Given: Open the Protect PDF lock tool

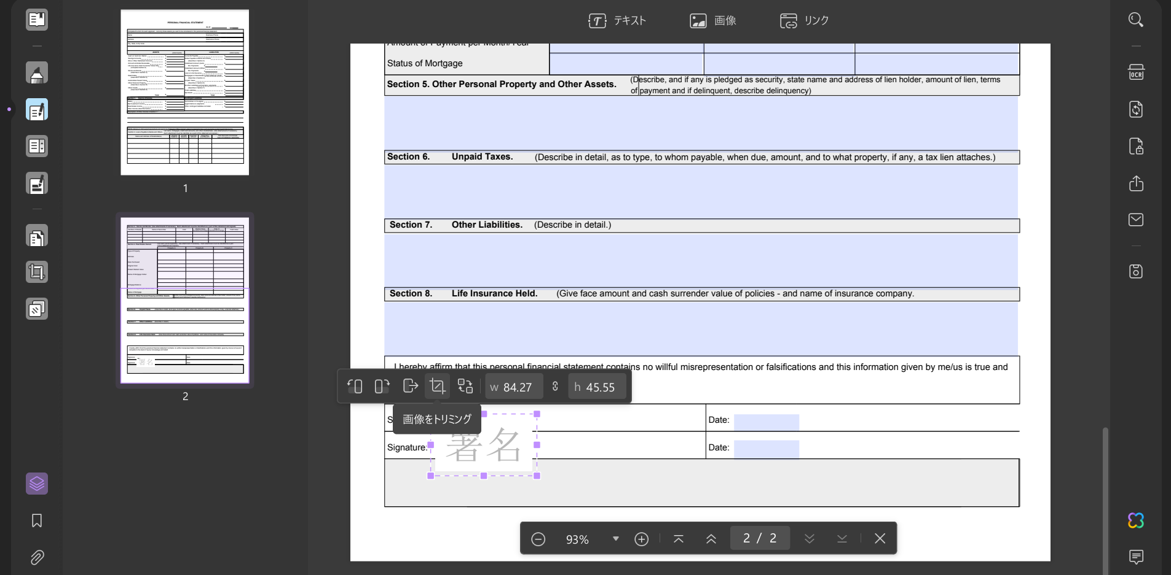Looking at the screenshot, I should click(x=1136, y=146).
